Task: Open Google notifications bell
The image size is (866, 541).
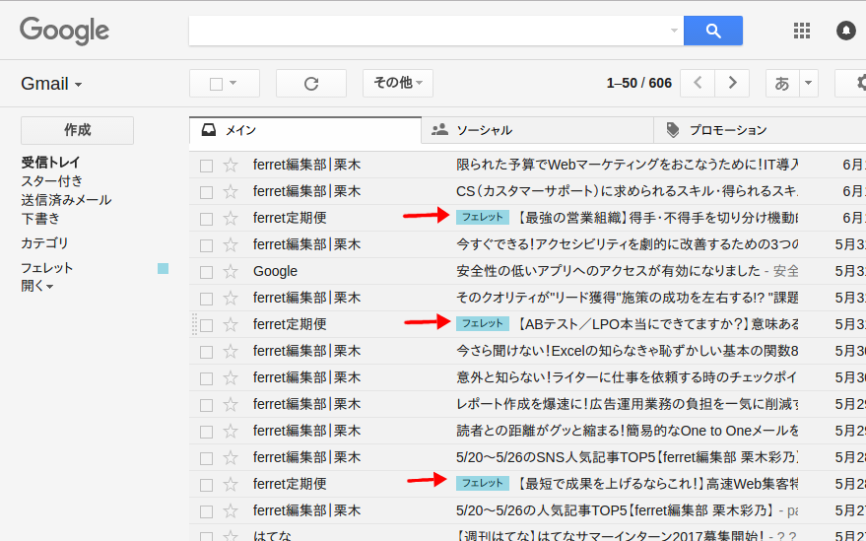Action: [x=845, y=31]
